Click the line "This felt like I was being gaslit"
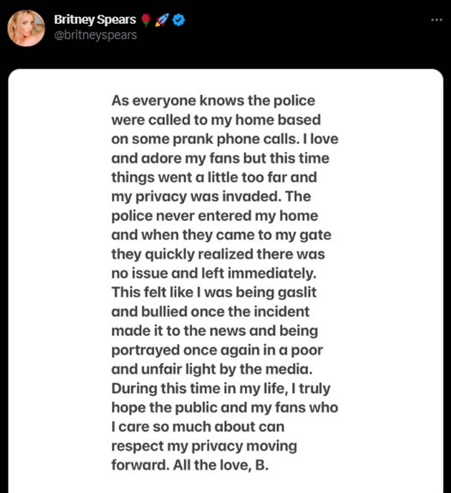This screenshot has height=493, width=451. pyautogui.click(x=214, y=292)
